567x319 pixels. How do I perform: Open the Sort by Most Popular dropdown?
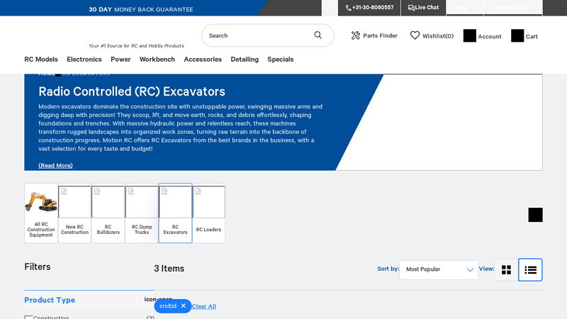click(x=439, y=269)
